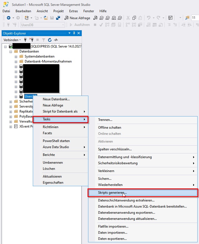The image size is (199, 244).
Task: Open Skript für Datenbank als submenu
Action: pyautogui.click(x=61, y=111)
